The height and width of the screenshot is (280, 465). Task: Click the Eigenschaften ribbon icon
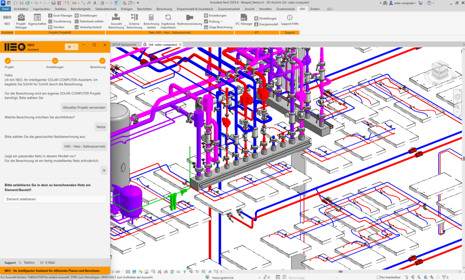click(x=37, y=20)
